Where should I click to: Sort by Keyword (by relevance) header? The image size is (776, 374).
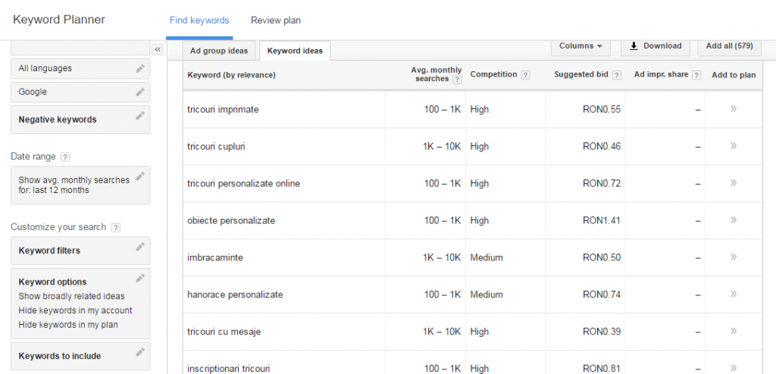pos(232,75)
